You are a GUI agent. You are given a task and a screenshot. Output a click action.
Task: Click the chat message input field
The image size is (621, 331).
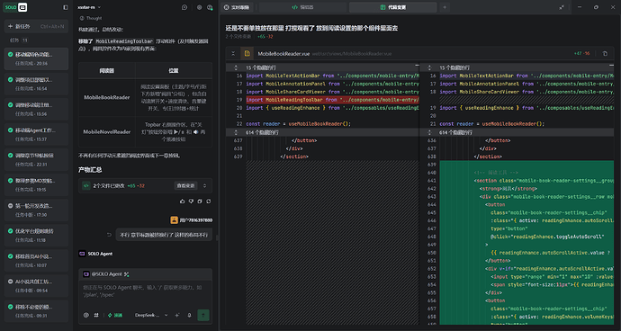[x=145, y=291]
